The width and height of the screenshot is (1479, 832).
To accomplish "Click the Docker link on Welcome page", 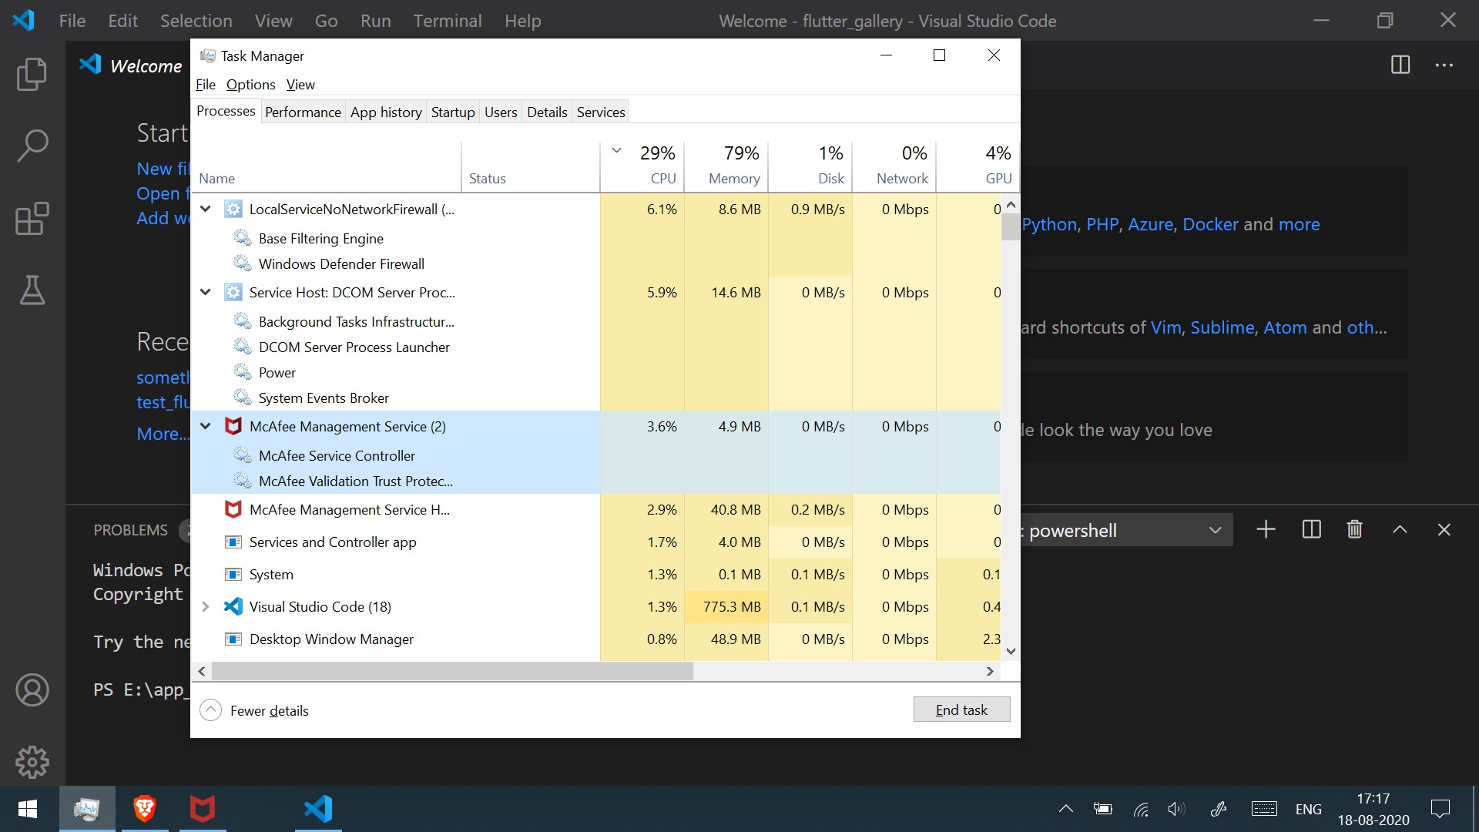I will 1210,224.
